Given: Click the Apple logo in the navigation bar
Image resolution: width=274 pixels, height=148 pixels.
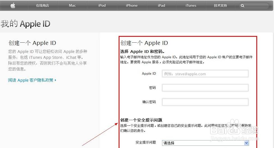Looking at the screenshot, I should click(13, 5).
